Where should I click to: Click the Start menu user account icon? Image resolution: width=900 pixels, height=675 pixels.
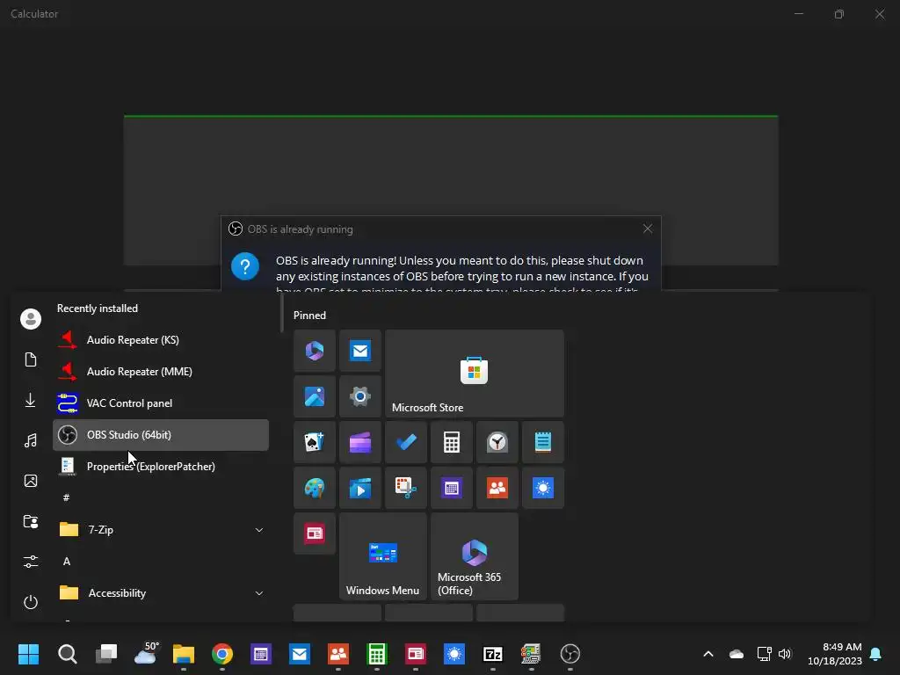(31, 318)
